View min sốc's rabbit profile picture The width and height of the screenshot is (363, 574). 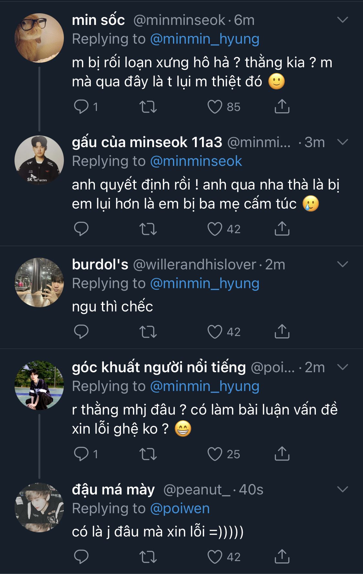coord(39,38)
